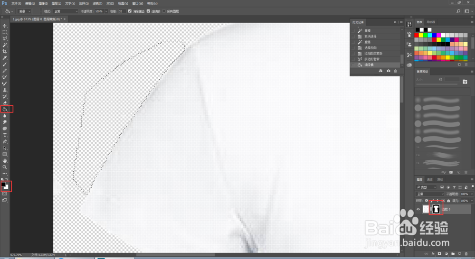Image resolution: width=475 pixels, height=259 pixels.
Task: Click the foreground color box in toolbar
Action: pyautogui.click(x=3, y=184)
